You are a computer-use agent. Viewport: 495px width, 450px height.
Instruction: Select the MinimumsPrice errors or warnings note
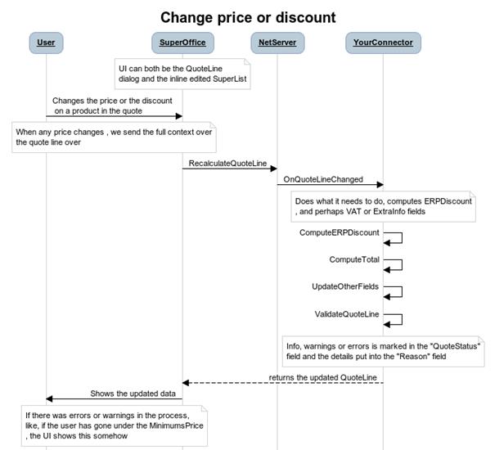(115, 425)
